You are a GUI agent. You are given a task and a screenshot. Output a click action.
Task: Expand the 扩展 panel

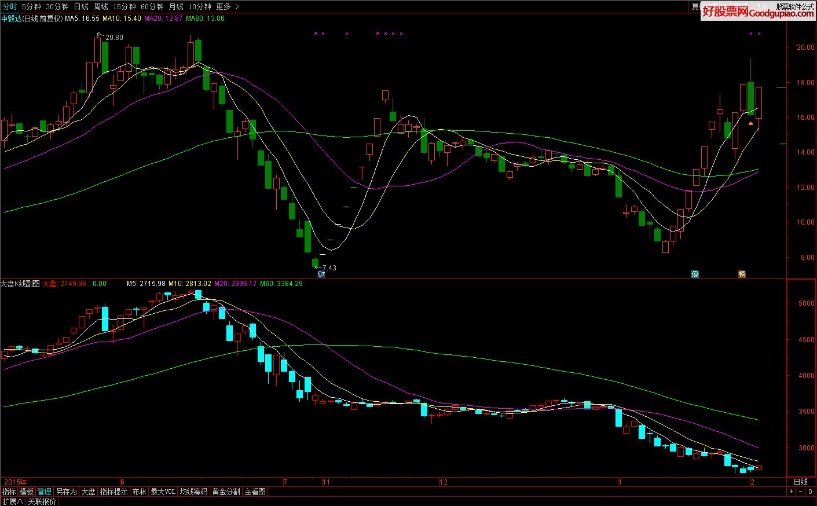[12, 501]
